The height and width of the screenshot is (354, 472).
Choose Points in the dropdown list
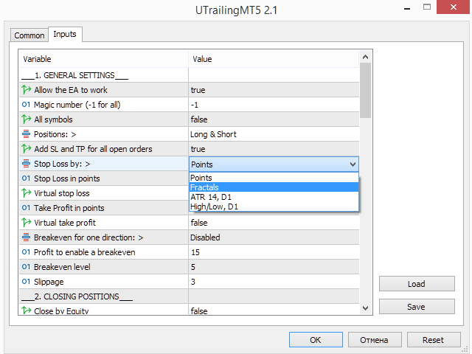click(x=274, y=178)
